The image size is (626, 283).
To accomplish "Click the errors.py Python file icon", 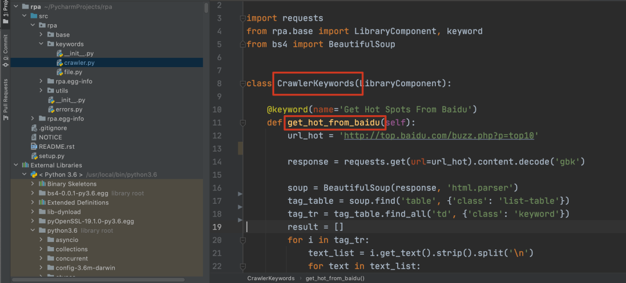I will point(51,109).
